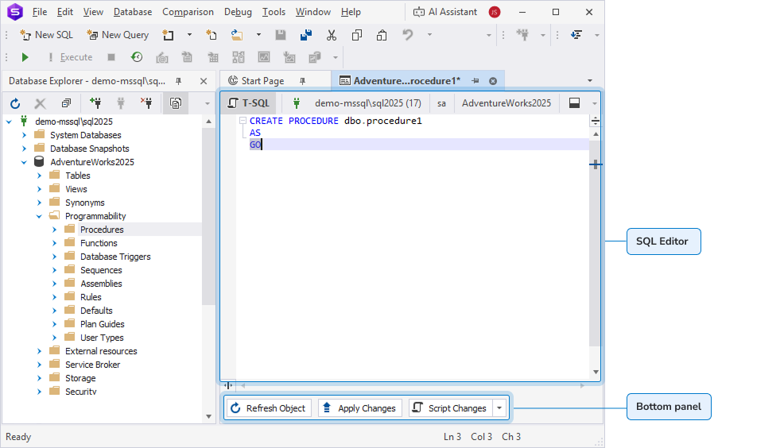Collapse the Programmability folder chevron

coord(39,216)
